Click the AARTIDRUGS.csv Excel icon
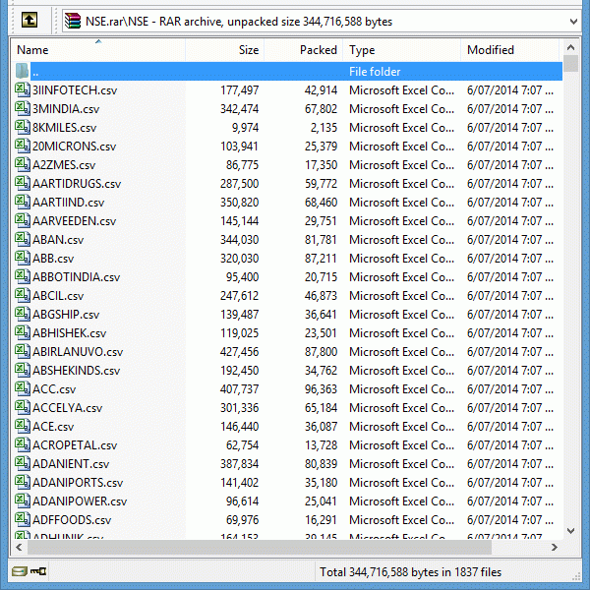590x590 pixels. click(23, 183)
